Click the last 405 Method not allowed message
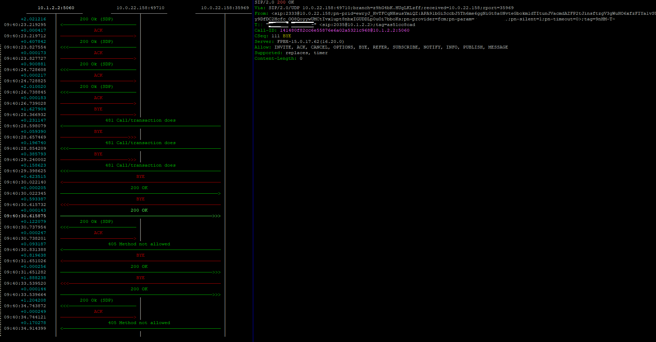Image resolution: width=656 pixels, height=342 pixels. 139,323
